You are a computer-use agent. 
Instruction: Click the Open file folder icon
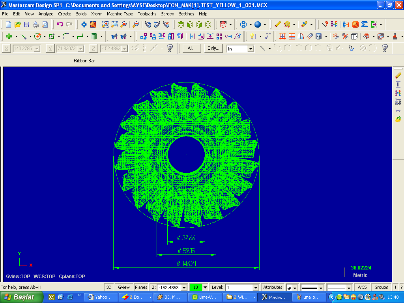17,24
